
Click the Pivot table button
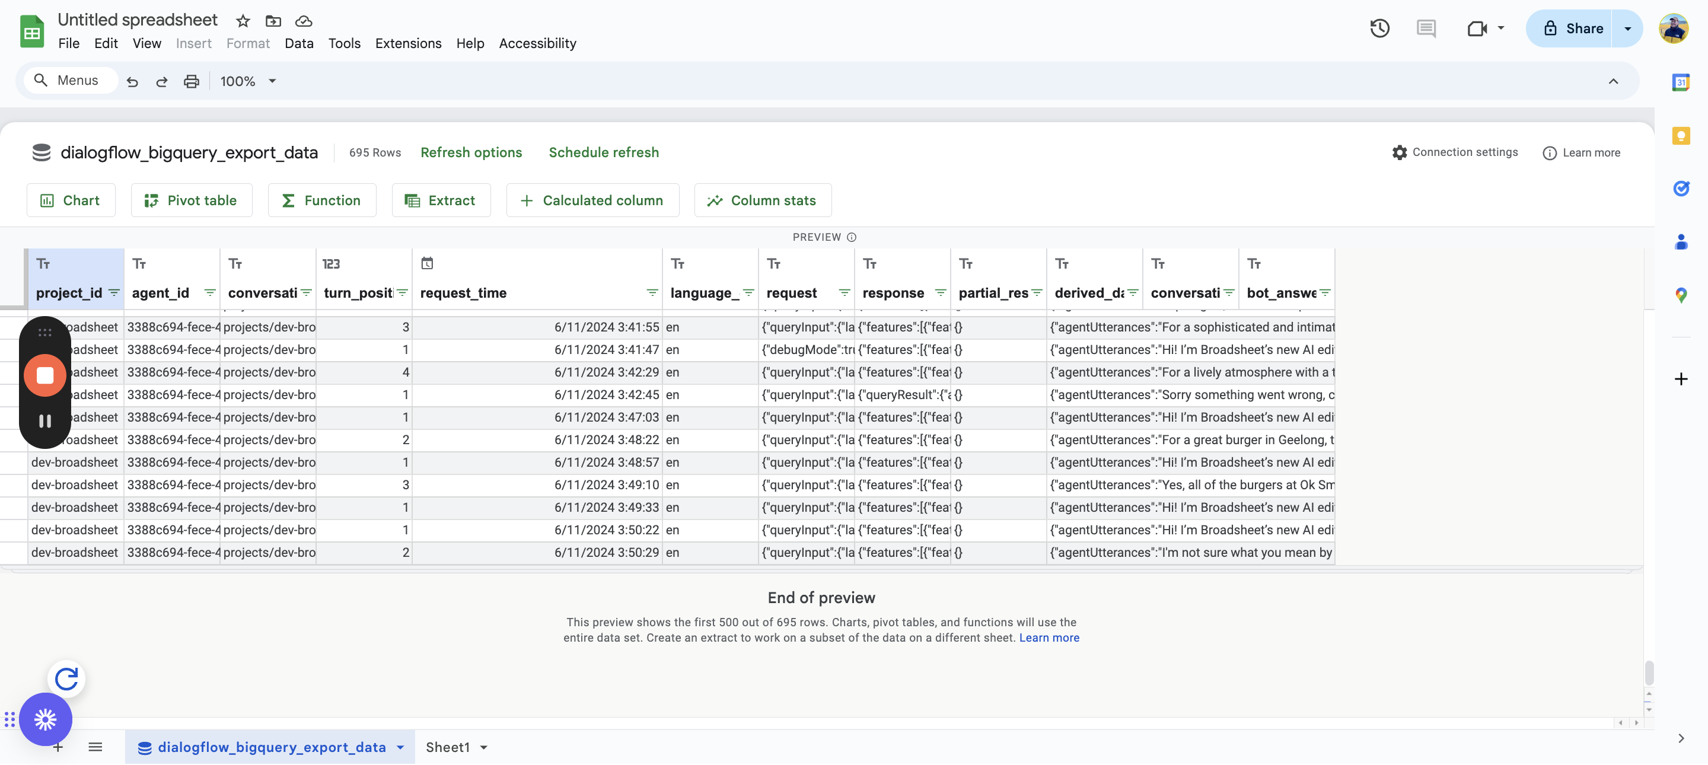[192, 200]
